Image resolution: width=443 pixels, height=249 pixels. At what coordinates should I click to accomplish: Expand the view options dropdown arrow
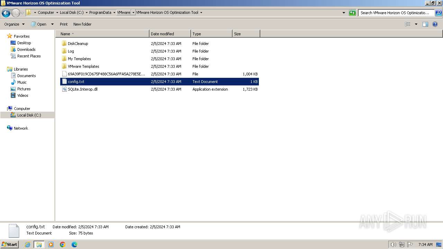click(x=416, y=24)
